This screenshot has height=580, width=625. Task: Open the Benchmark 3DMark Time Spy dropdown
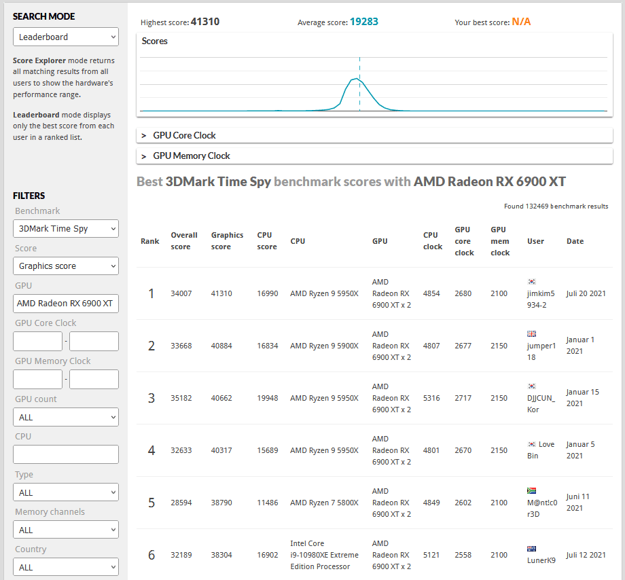(x=66, y=229)
